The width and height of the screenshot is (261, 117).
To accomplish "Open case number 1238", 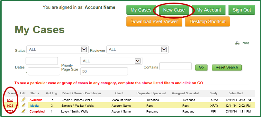I will tap(10, 100).
